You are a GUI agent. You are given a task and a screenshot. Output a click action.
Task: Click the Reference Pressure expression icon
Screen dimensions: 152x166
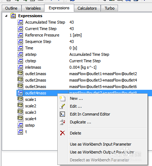tap(20, 35)
